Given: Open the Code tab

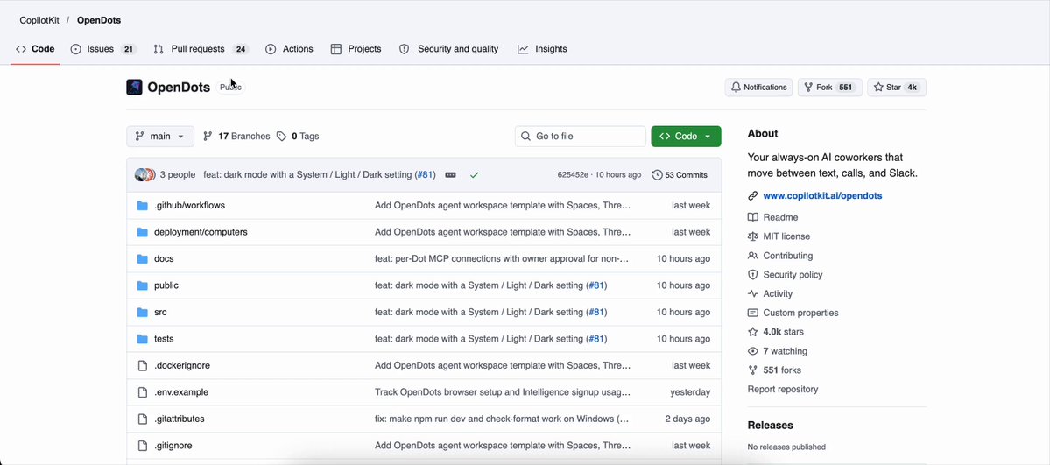Looking at the screenshot, I should [35, 49].
